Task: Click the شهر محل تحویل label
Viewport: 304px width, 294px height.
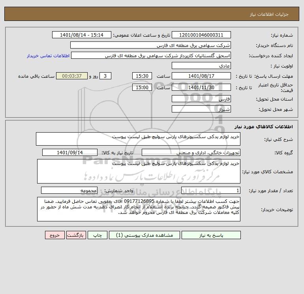Action: click(276, 109)
